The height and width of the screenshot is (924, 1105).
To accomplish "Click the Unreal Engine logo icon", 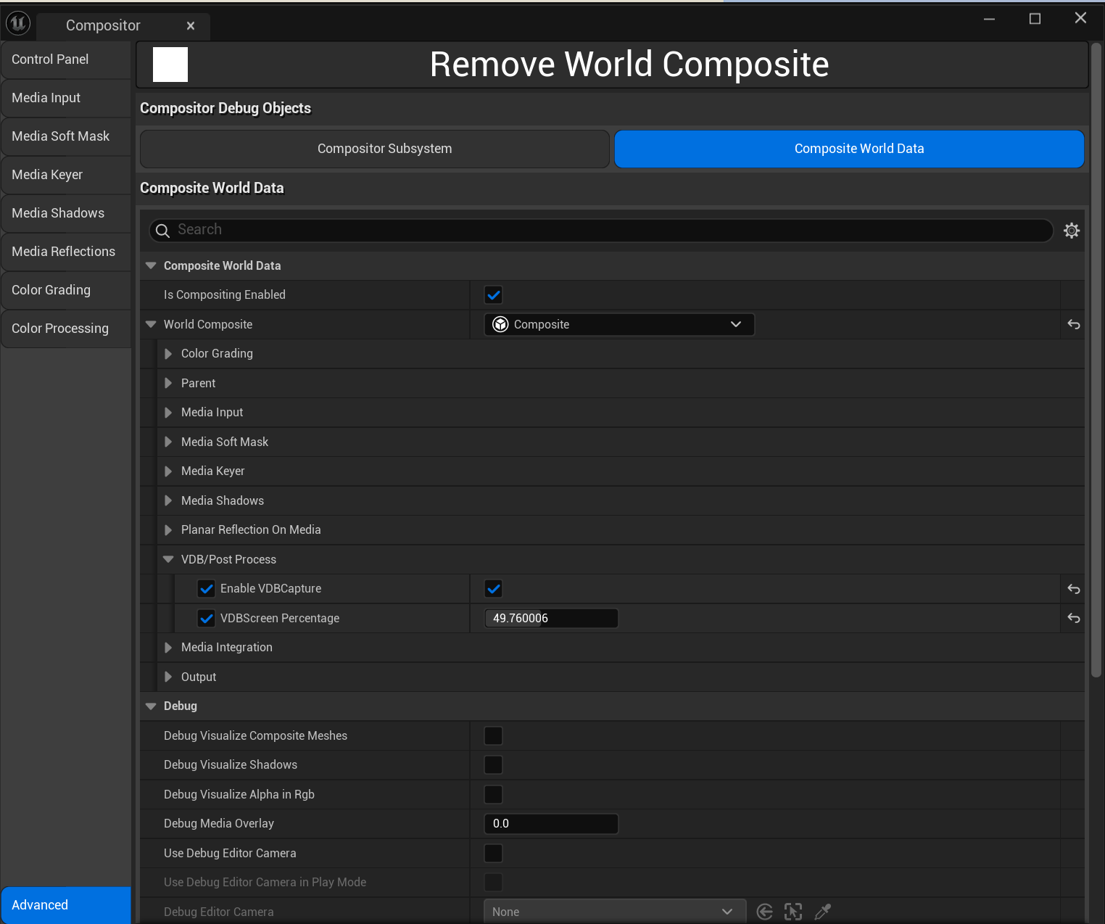I will [18, 24].
